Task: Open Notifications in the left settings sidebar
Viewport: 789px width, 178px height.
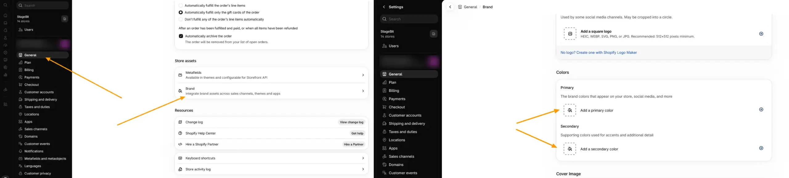Action: [x=43, y=151]
